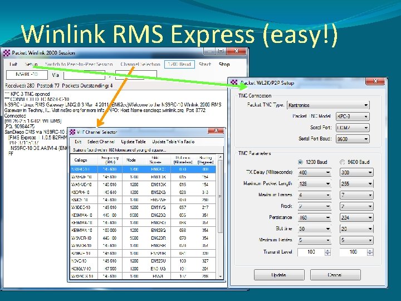401x301 pixels.
Task: Select the highlighted NS9RC-10 channel row
Action: [143, 169]
